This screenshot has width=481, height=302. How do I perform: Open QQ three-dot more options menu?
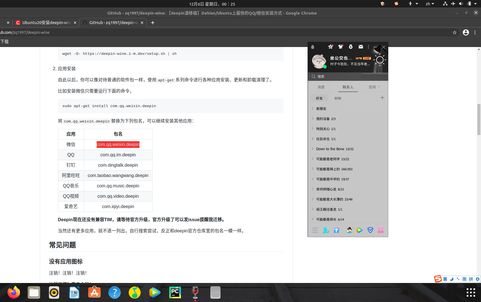pyautogui.click(x=368, y=47)
